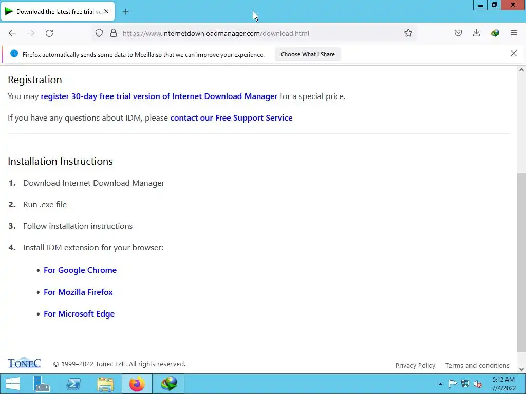The image size is (526, 394).
Task: Open the Terms and conditions link
Action: coord(477,365)
